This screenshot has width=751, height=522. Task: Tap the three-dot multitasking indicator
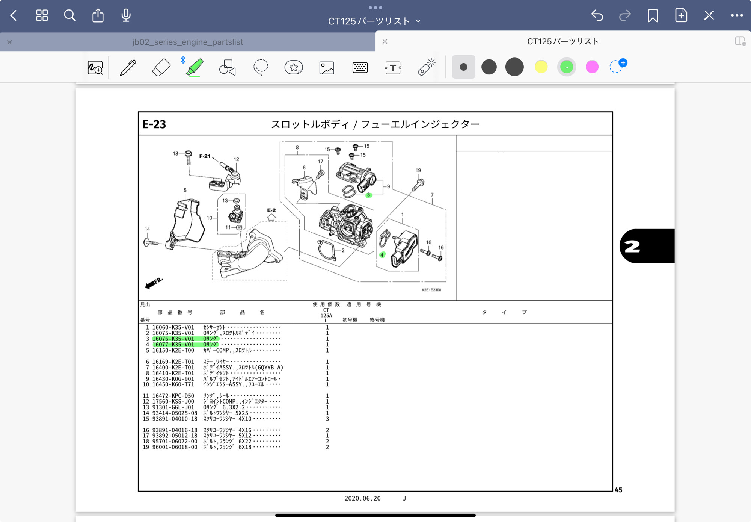point(375,8)
